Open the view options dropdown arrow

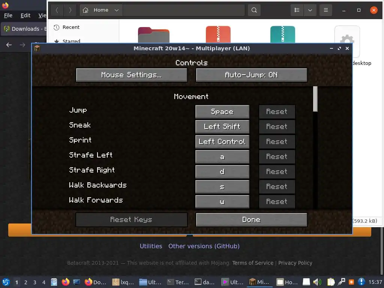pyautogui.click(x=310, y=10)
